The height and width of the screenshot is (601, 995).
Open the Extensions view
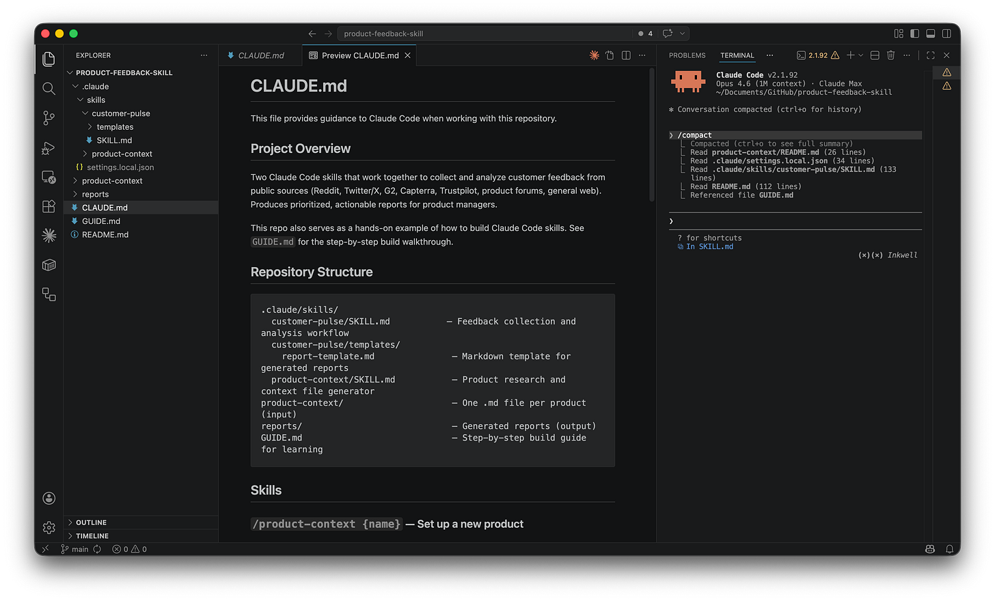(49, 206)
